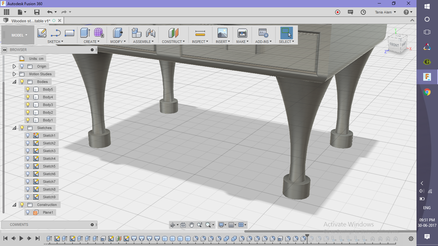
Task: Toggle visibility bulb for Origin folder
Action: click(22, 66)
